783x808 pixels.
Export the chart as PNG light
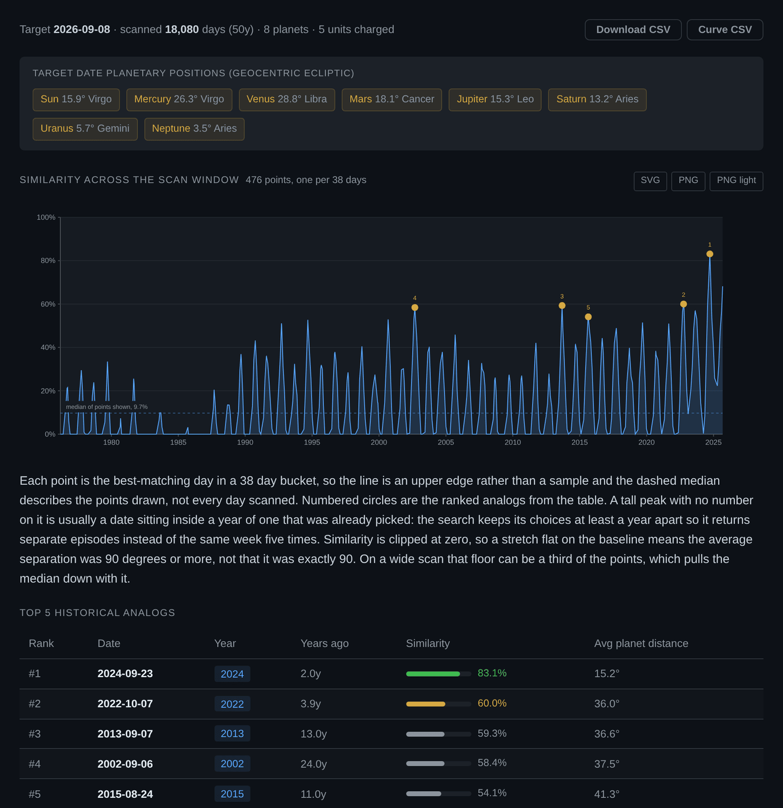pyautogui.click(x=736, y=181)
